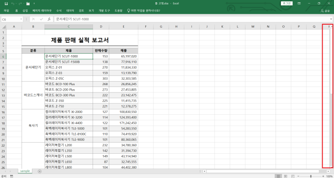Click the clipboard icon in quick access toolbar

(28, 4)
